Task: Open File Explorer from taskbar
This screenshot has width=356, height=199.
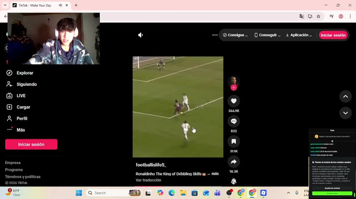Action: point(183,193)
